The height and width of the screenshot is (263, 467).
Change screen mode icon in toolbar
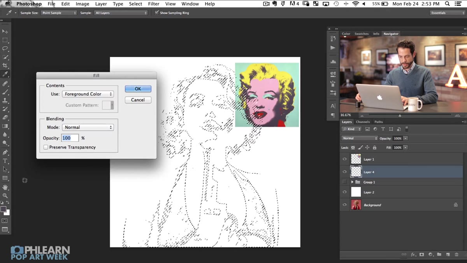click(5, 230)
